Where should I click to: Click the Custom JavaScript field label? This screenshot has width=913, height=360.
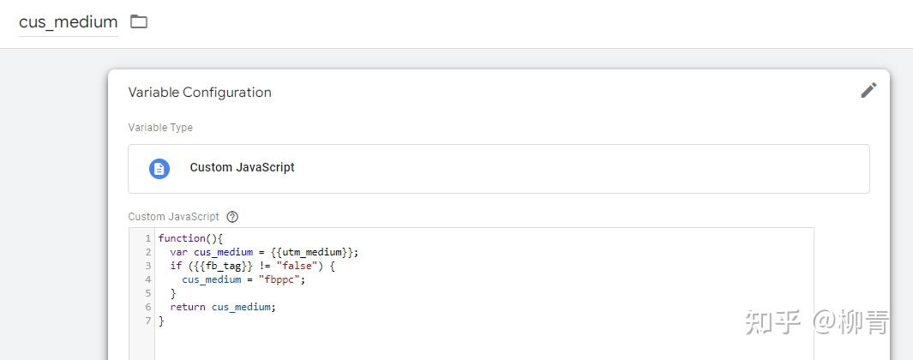click(x=173, y=217)
